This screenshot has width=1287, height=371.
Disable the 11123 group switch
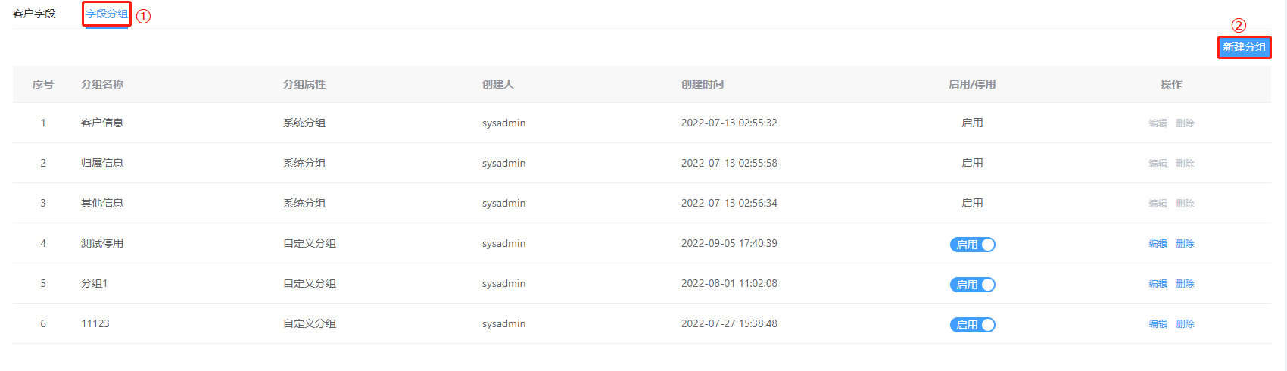pyautogui.click(x=972, y=324)
